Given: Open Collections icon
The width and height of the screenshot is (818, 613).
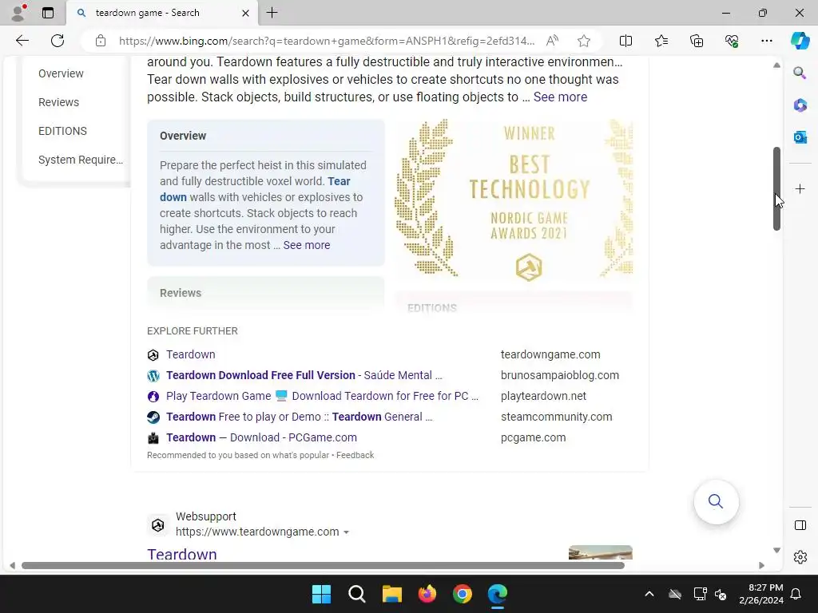Looking at the screenshot, I should pyautogui.click(x=697, y=41).
